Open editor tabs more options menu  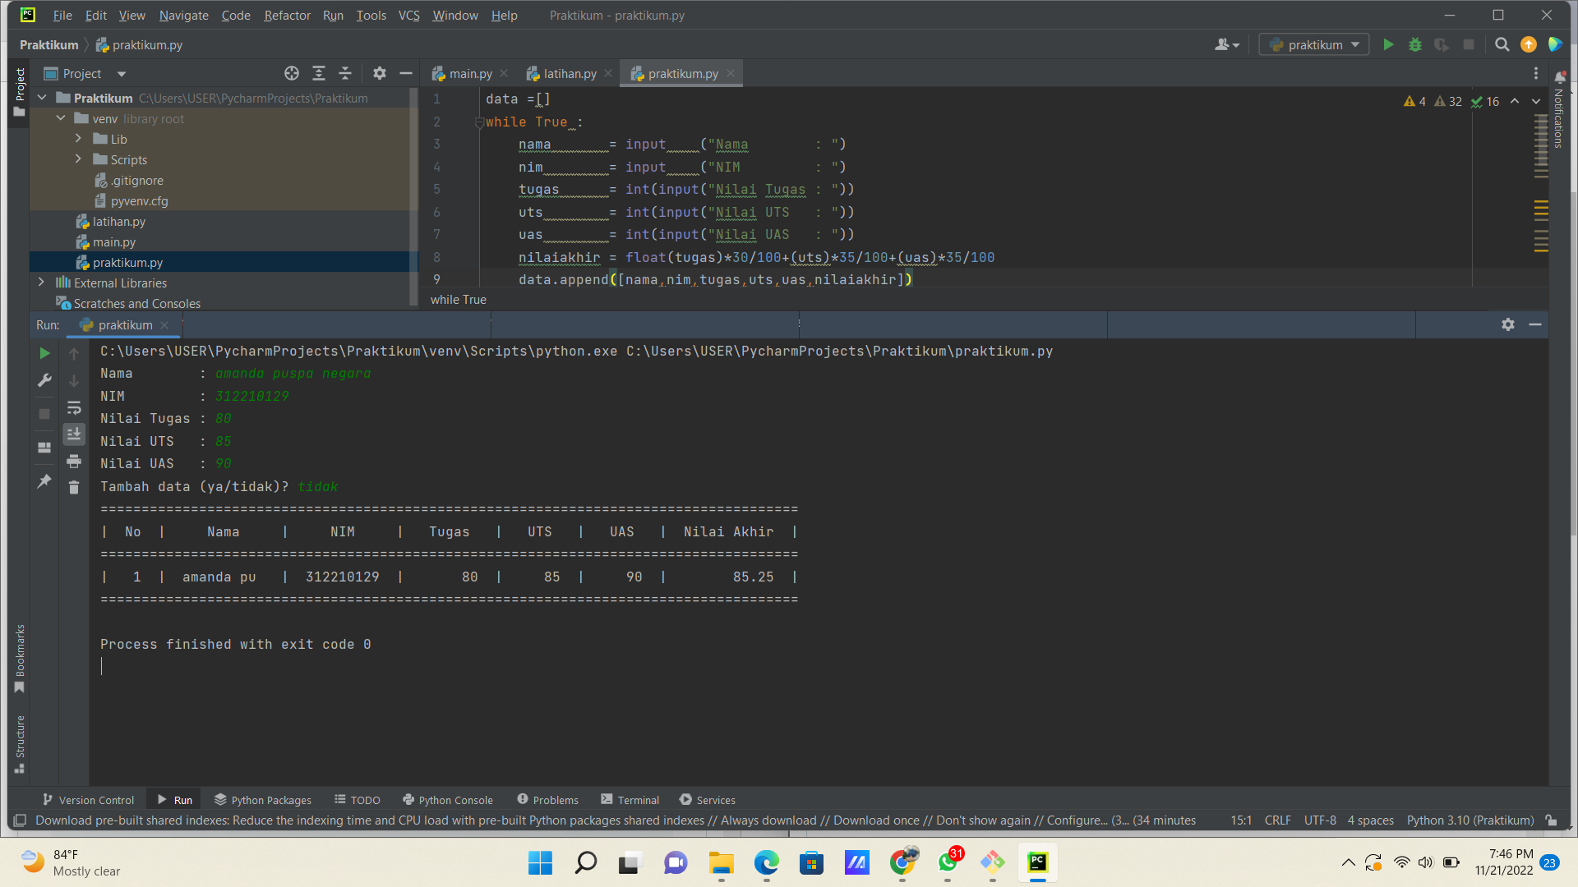pyautogui.click(x=1535, y=73)
